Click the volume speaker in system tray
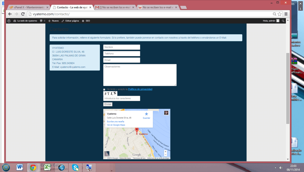The height and width of the screenshot is (172, 304). point(281,168)
